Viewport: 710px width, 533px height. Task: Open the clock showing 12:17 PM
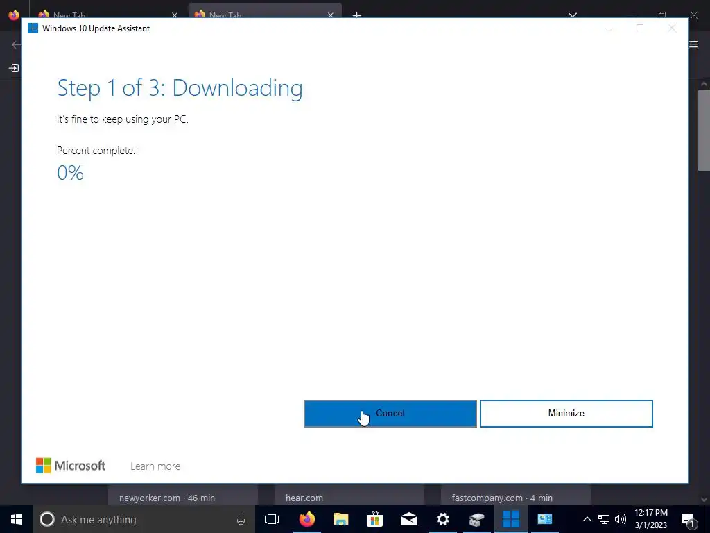point(650,519)
